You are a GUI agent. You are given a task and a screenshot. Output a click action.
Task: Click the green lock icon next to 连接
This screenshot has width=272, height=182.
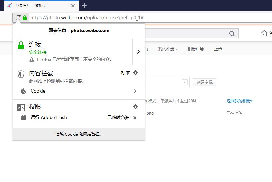[21, 45]
